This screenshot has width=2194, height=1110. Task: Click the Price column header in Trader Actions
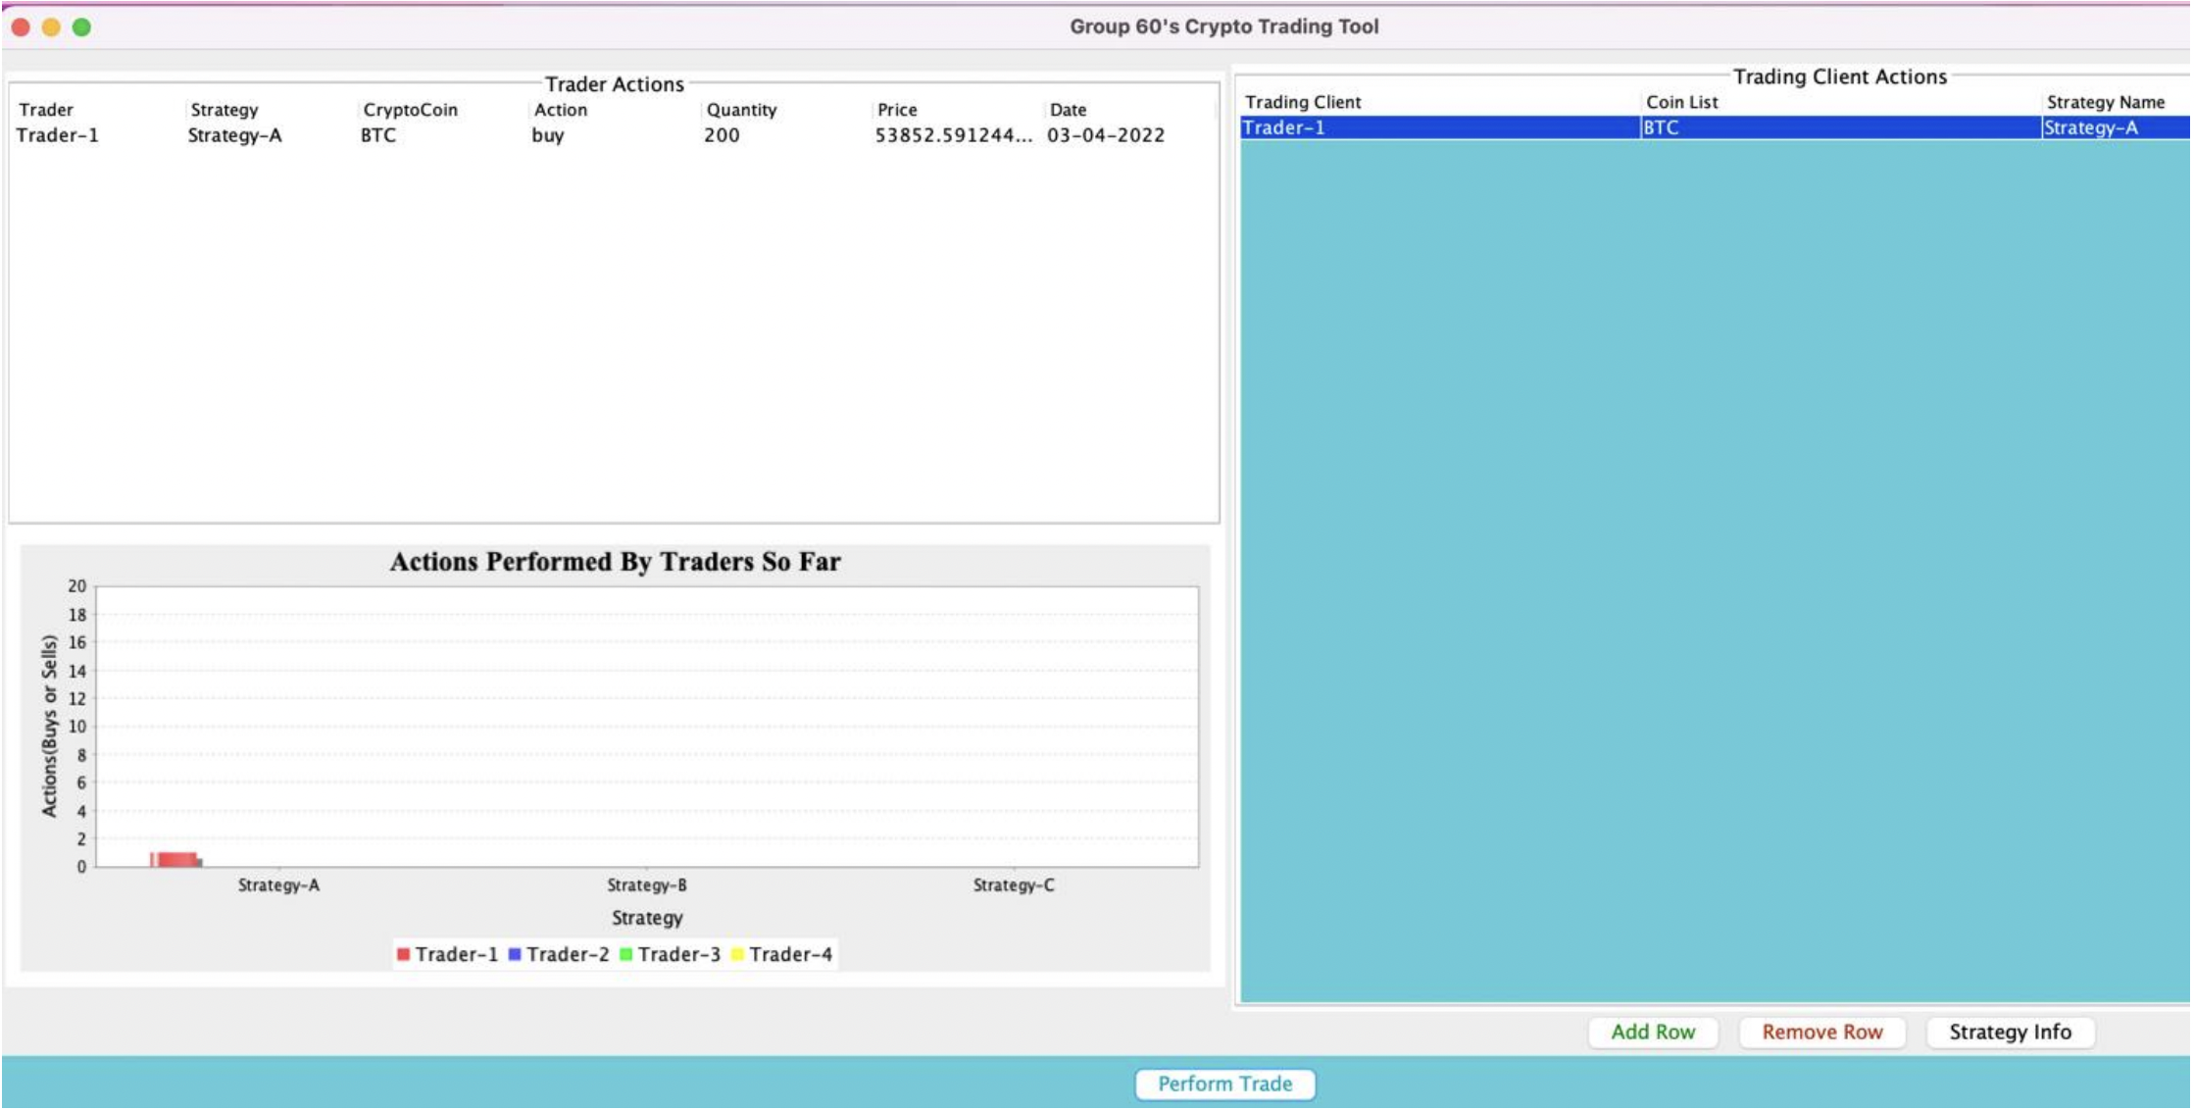pyautogui.click(x=897, y=110)
